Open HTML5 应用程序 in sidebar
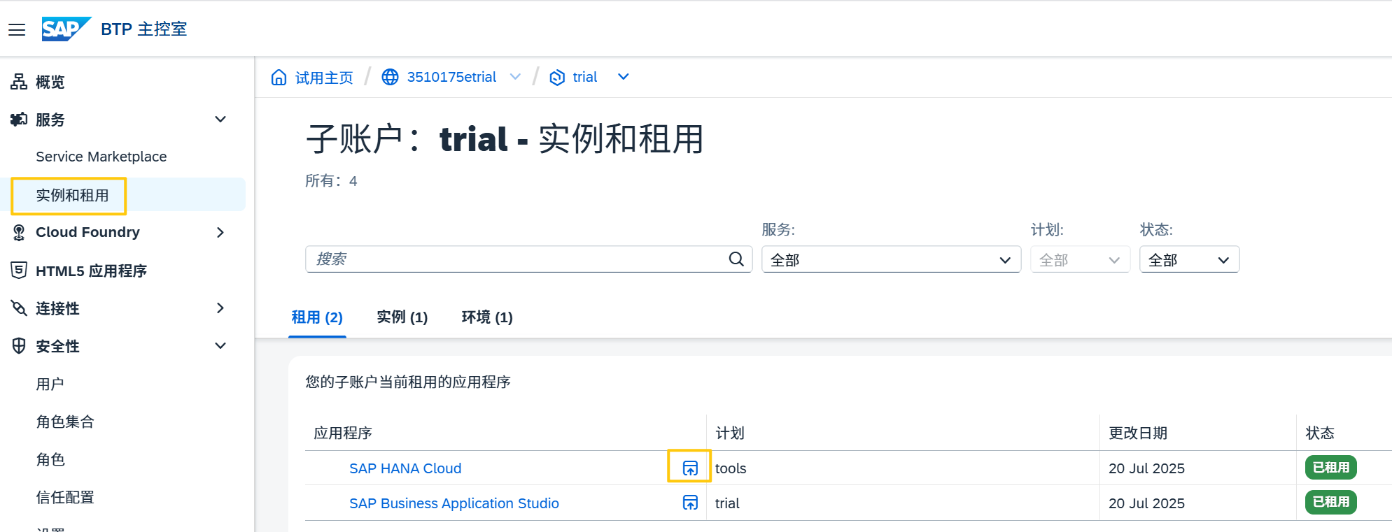Screen dimensions: 1392x532 pos(91,271)
